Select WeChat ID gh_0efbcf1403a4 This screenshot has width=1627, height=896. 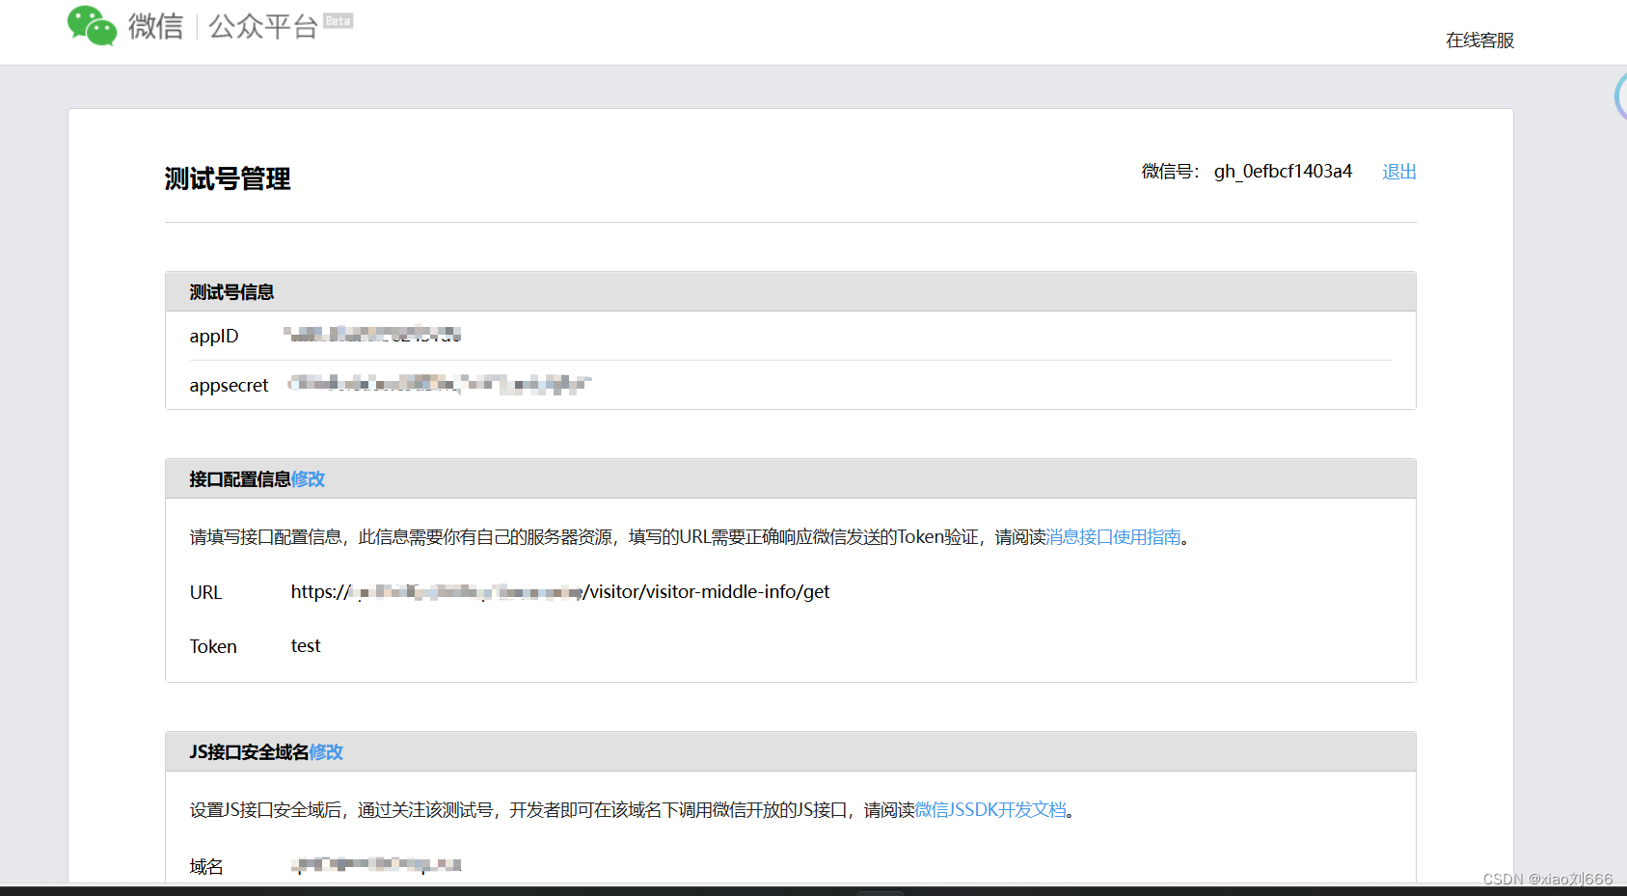click(x=1283, y=172)
